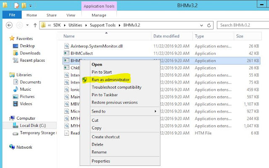Sort by the Size column header

[248, 36]
